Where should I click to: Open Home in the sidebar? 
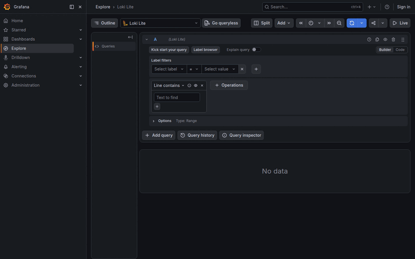click(x=17, y=21)
